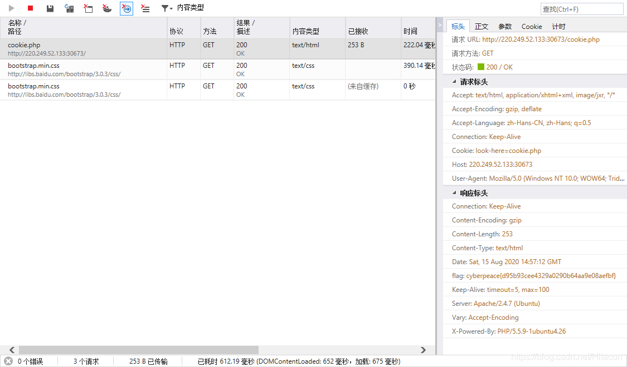Select the User-Agent header row

[535, 178]
